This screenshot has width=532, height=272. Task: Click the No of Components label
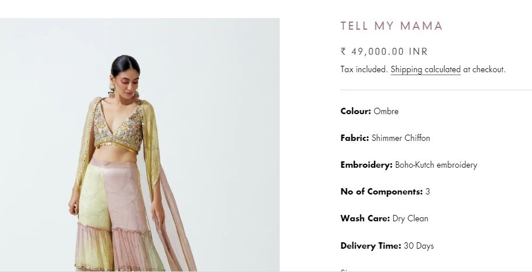pyautogui.click(x=382, y=192)
